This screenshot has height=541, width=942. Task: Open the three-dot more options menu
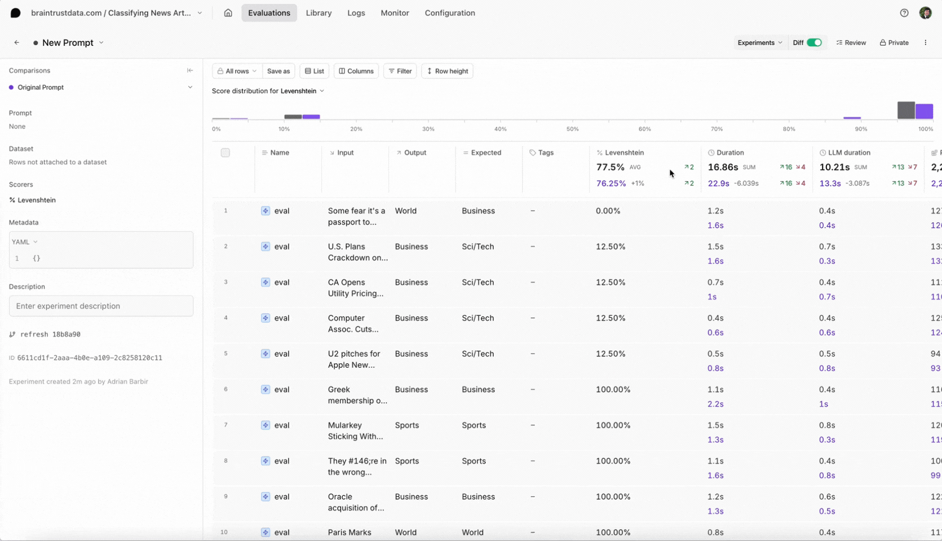(x=925, y=43)
